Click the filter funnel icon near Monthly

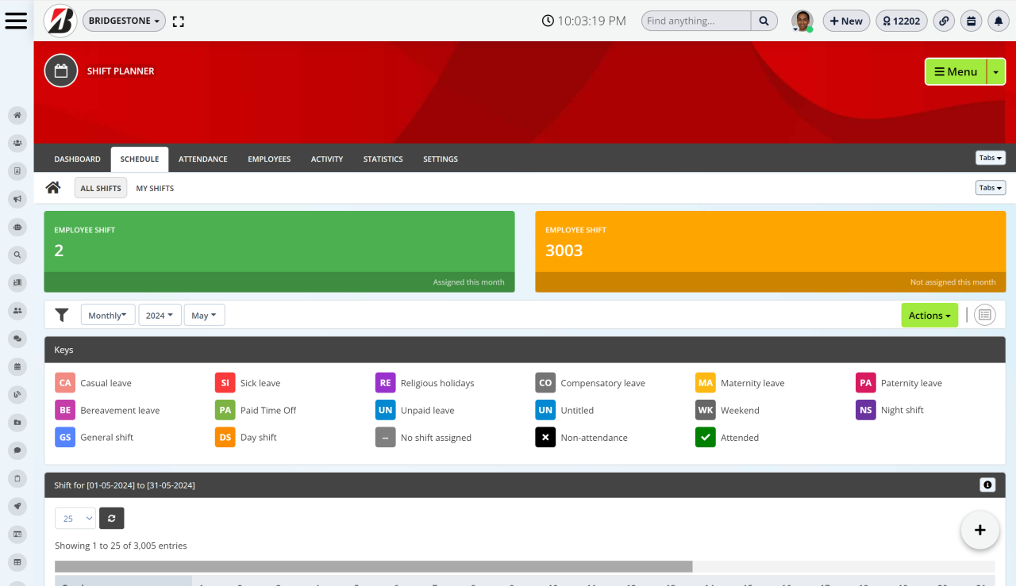click(63, 315)
